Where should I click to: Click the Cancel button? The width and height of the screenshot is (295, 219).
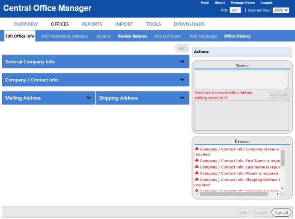[281, 213]
